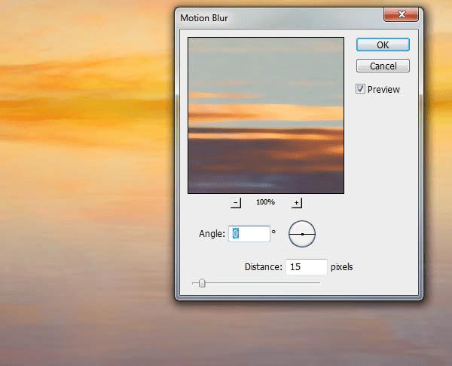452x366 pixels.
Task: Click the Distance input field
Action: pos(307,267)
